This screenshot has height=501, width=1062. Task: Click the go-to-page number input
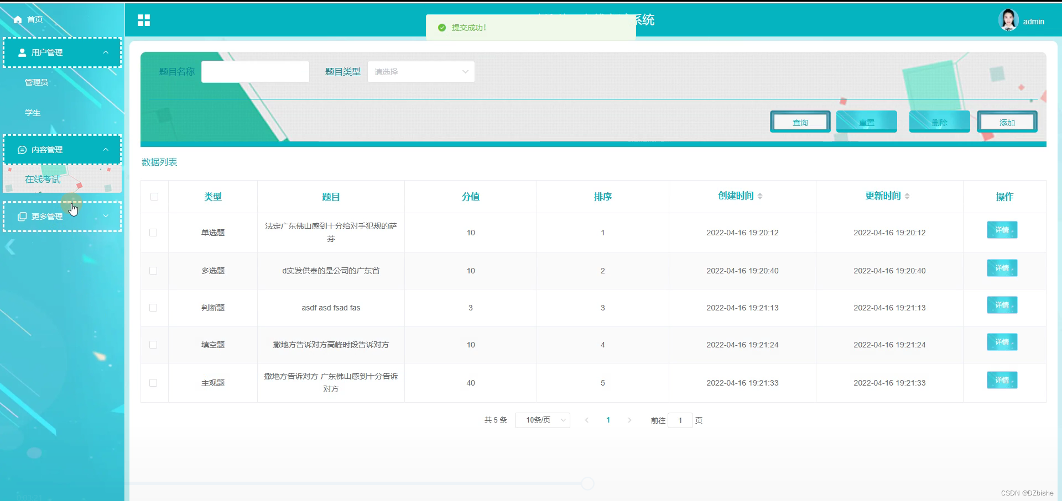tap(680, 420)
